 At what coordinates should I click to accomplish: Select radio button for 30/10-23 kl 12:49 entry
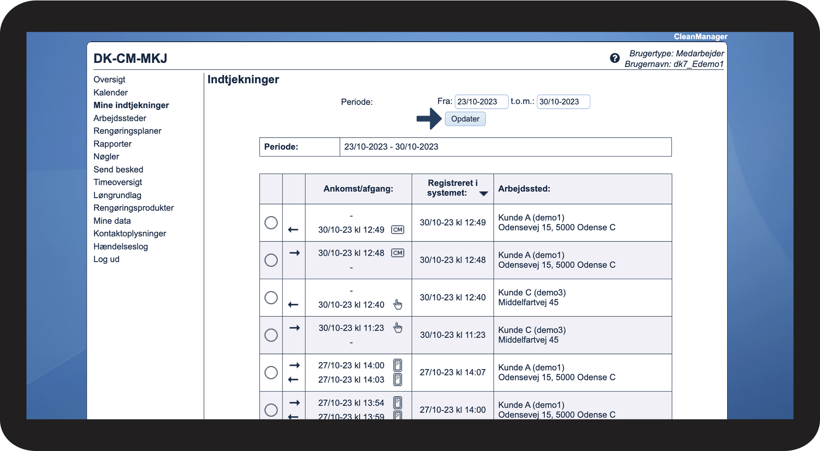271,222
